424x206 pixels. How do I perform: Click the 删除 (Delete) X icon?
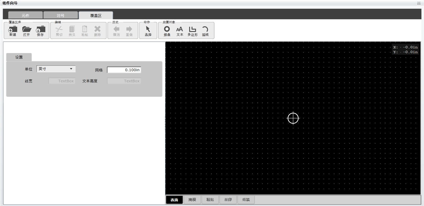click(x=97, y=31)
